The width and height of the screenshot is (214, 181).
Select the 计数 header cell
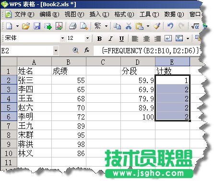172,71
